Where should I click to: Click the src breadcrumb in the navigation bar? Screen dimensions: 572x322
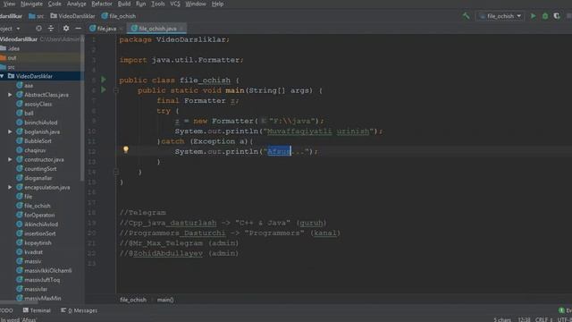36,16
